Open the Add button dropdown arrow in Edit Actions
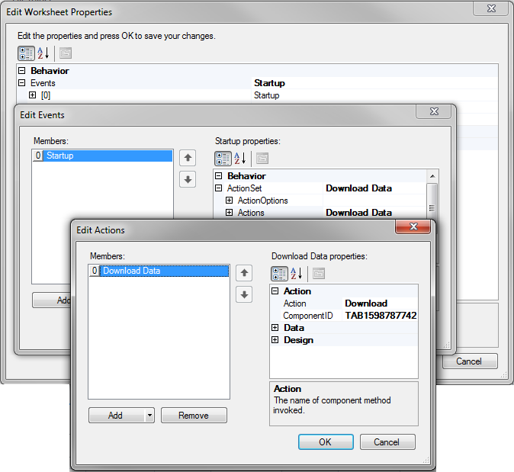 pos(149,416)
